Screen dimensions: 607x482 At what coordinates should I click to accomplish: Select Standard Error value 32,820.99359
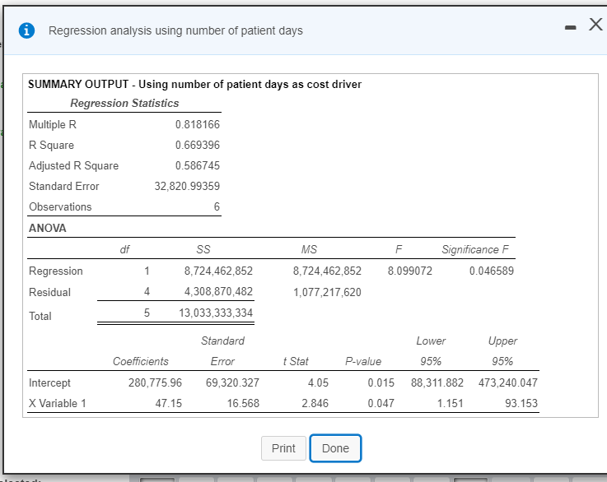click(x=187, y=186)
